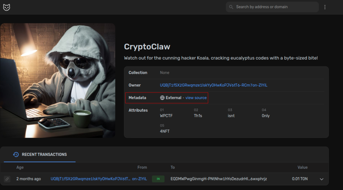
Task: Select the WPCTF attribute value
Action: pos(166,116)
